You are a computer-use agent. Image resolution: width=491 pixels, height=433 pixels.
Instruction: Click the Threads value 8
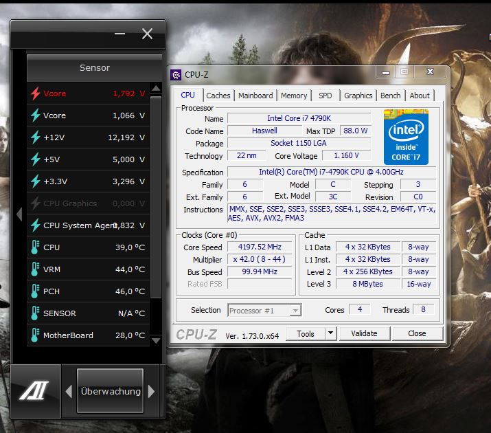pos(424,309)
